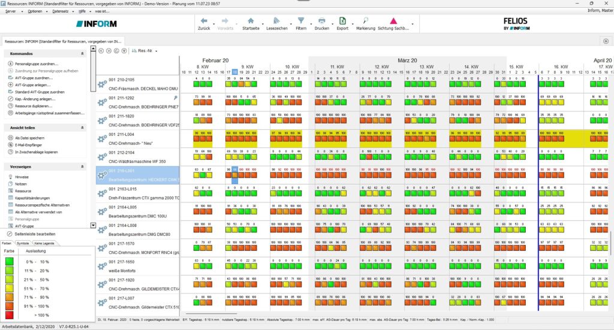This screenshot has height=330, width=614.
Task: Open the Datensatz menu
Action: click(60, 11)
